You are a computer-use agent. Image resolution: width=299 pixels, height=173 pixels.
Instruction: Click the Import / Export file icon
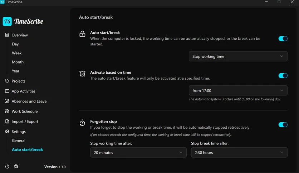[7, 121]
